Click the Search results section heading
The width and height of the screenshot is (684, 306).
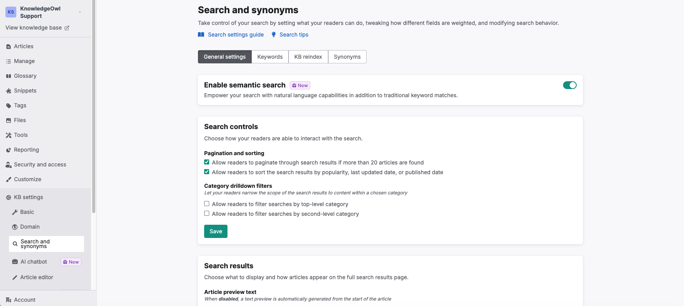coord(229,266)
